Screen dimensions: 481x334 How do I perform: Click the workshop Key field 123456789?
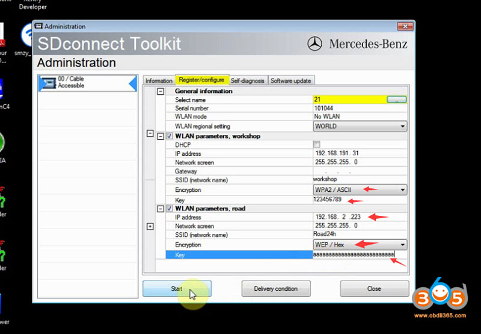[360, 200]
